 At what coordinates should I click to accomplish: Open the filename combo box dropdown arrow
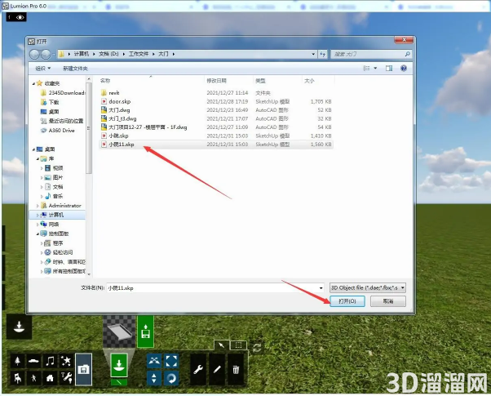(x=321, y=288)
